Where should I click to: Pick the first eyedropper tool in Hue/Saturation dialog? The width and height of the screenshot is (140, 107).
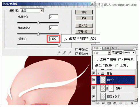pyautogui.click(x=59, y=53)
